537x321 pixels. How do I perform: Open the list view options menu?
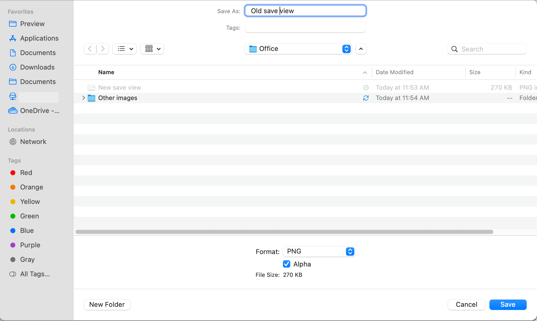[x=125, y=49]
